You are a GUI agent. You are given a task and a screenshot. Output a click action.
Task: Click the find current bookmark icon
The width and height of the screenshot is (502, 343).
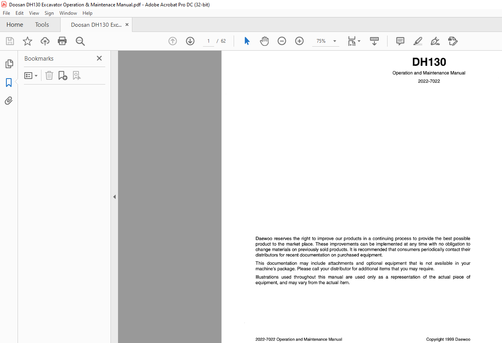coord(77,75)
